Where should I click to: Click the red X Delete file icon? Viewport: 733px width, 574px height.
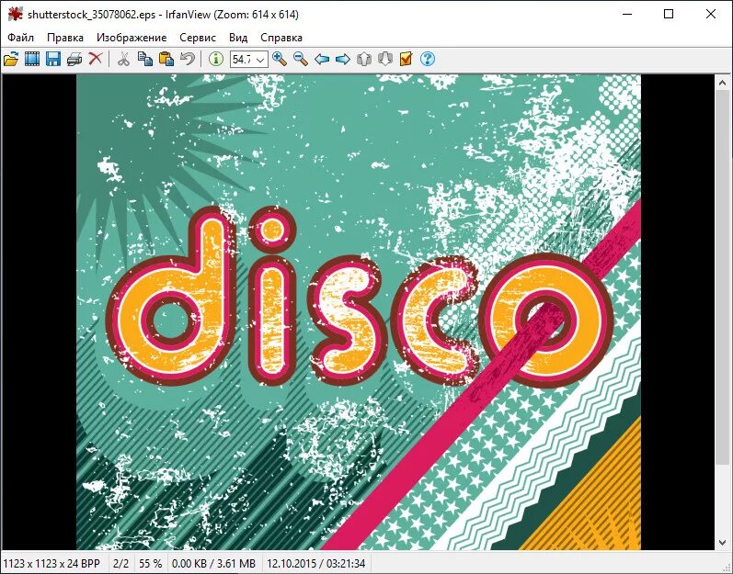click(x=96, y=59)
